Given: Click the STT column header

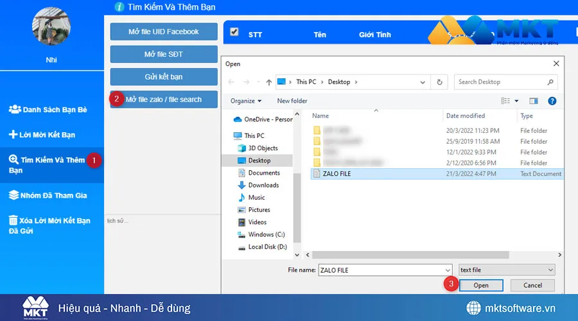Looking at the screenshot, I should point(255,35).
